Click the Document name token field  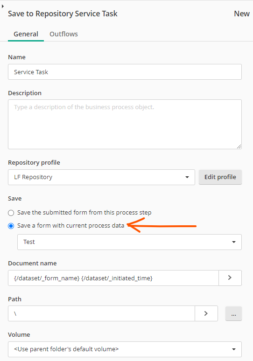113,278
